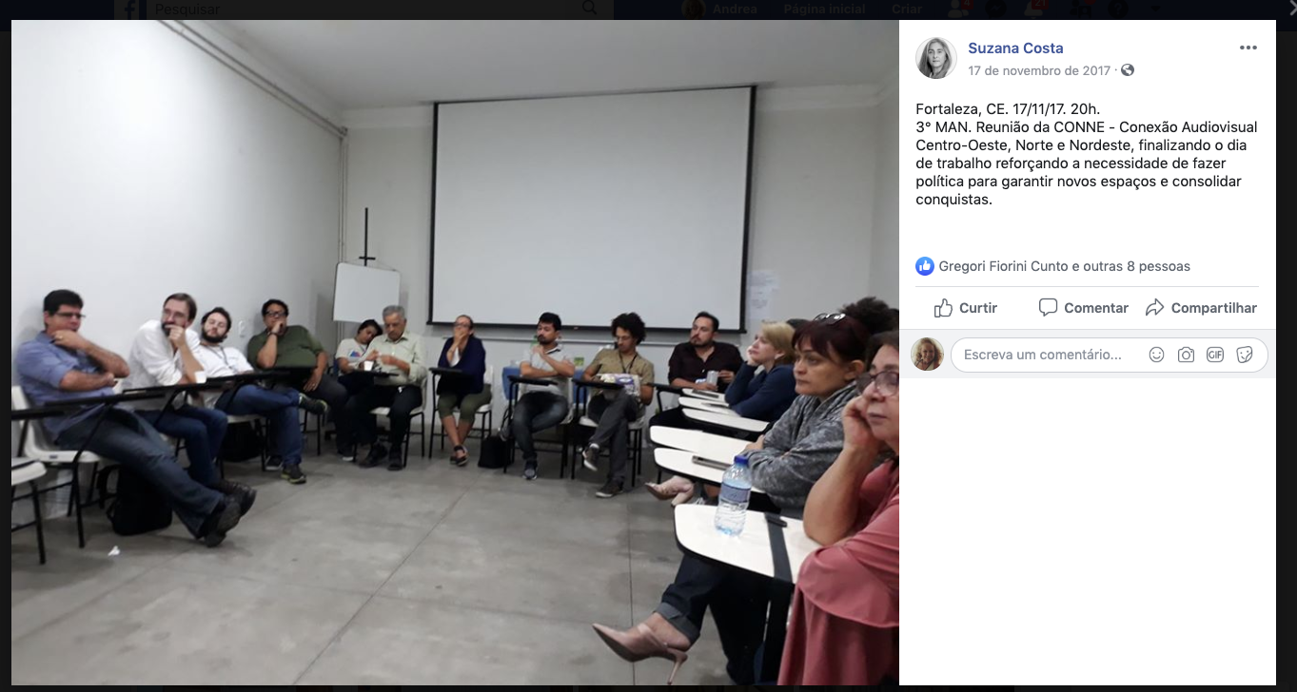Open the post options three-dot menu
The image size is (1297, 692).
click(1248, 48)
